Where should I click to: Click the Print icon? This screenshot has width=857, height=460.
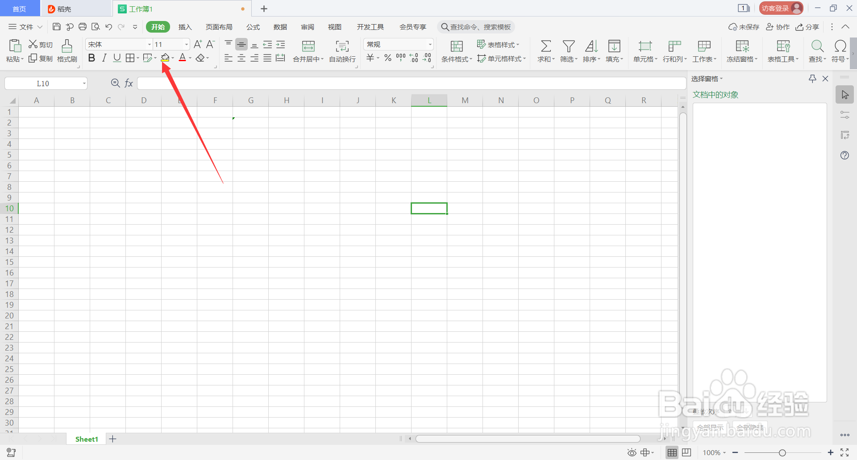click(x=83, y=27)
